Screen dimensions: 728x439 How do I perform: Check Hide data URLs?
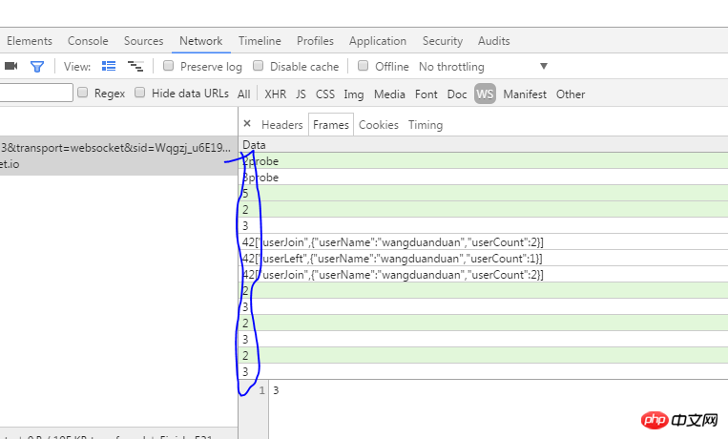(x=140, y=94)
